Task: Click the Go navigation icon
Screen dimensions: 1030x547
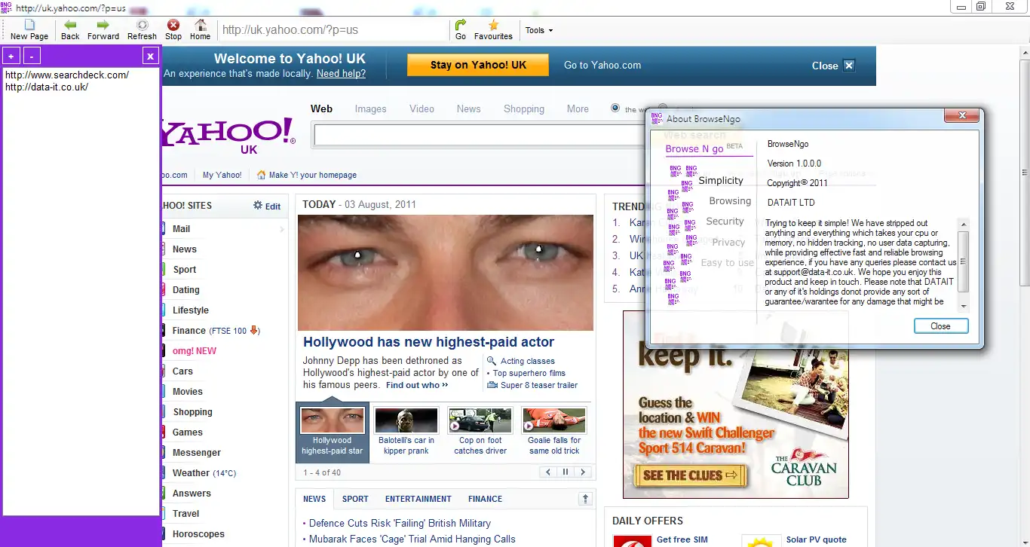Action: click(x=461, y=30)
